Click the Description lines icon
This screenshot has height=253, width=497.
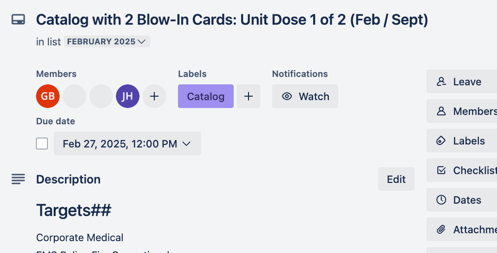(x=18, y=179)
